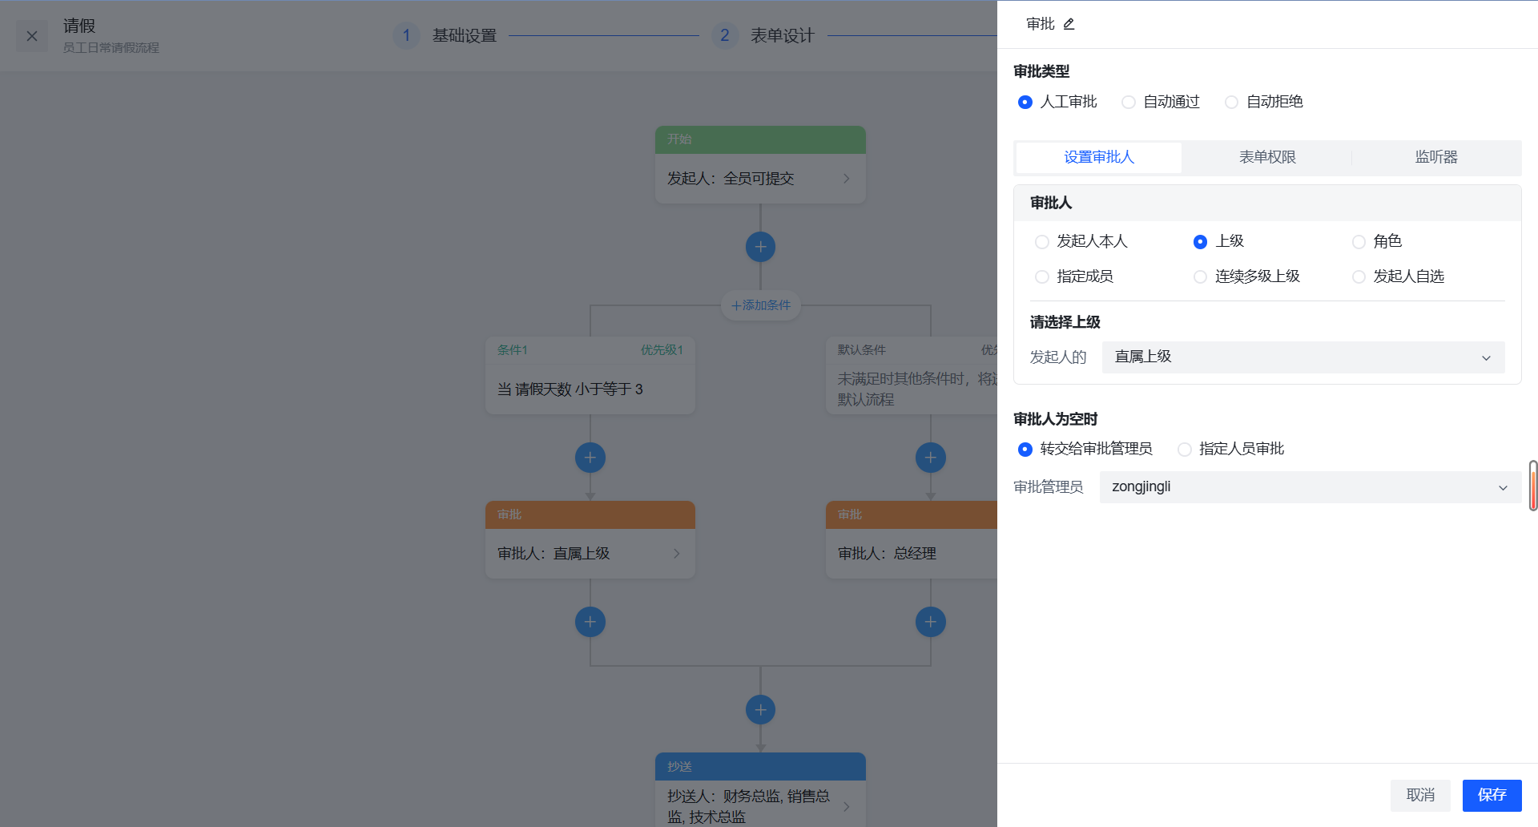Switch to 监听器 tab
The width and height of the screenshot is (1538, 827).
coord(1435,157)
